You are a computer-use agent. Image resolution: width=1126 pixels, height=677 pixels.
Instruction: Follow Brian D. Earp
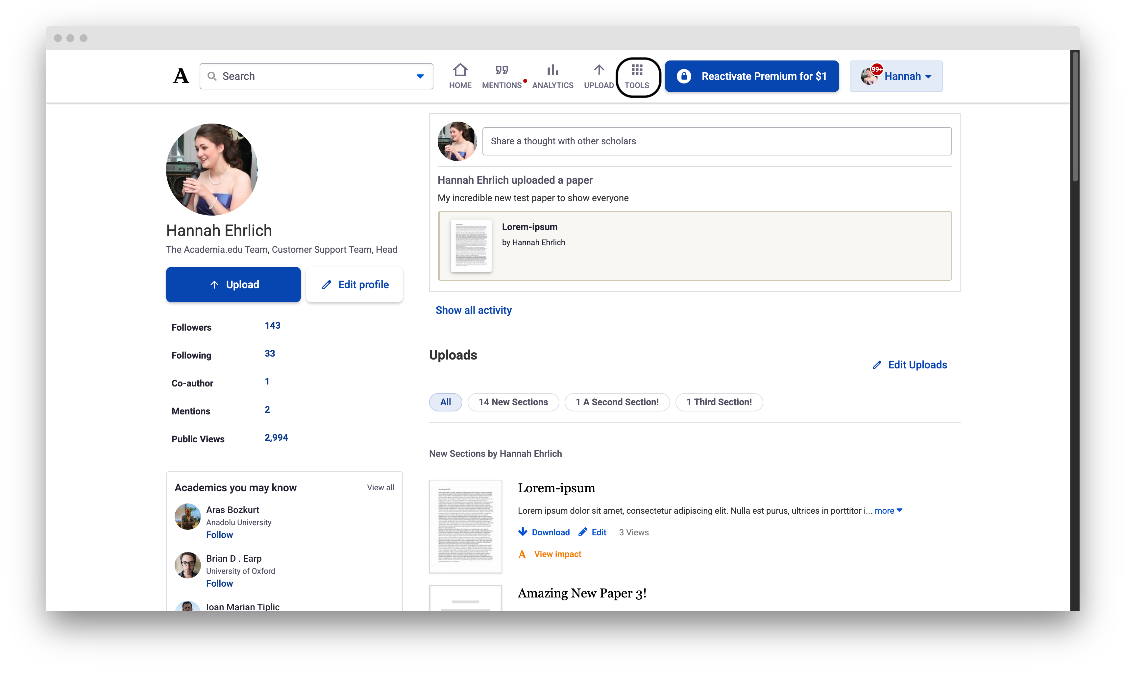[219, 583]
